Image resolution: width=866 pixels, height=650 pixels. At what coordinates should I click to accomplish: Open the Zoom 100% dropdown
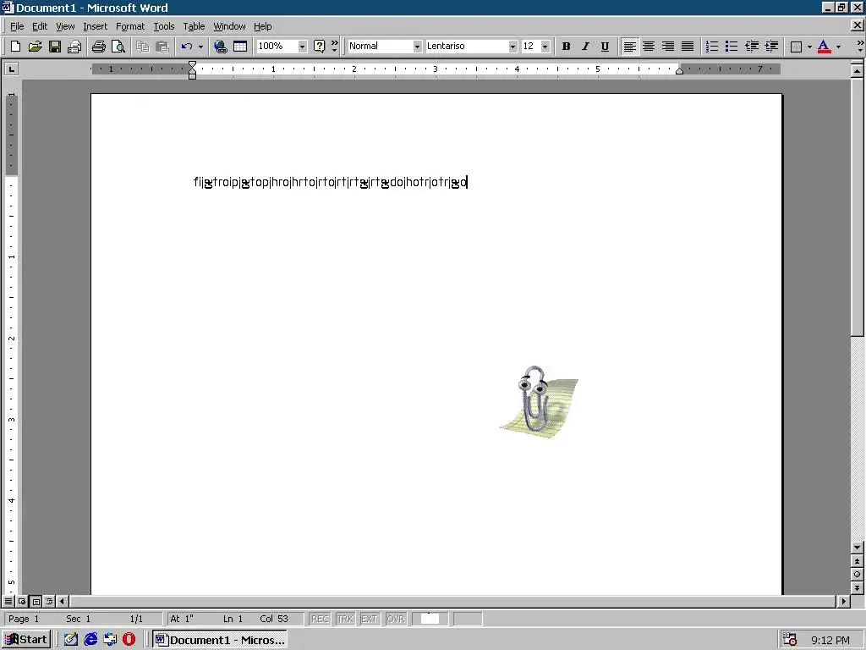click(x=302, y=47)
